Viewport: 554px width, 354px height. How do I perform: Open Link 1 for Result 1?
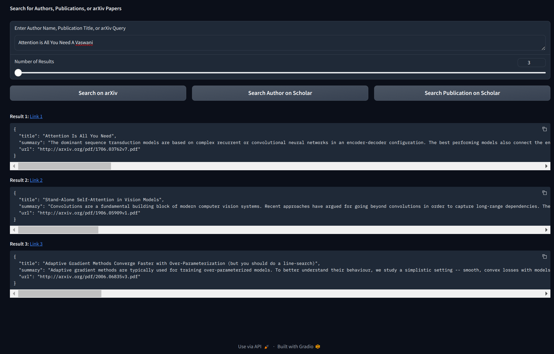[36, 116]
